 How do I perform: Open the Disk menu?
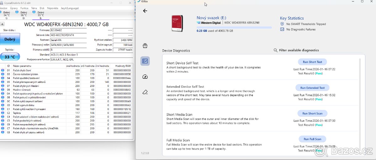click(42, 8)
